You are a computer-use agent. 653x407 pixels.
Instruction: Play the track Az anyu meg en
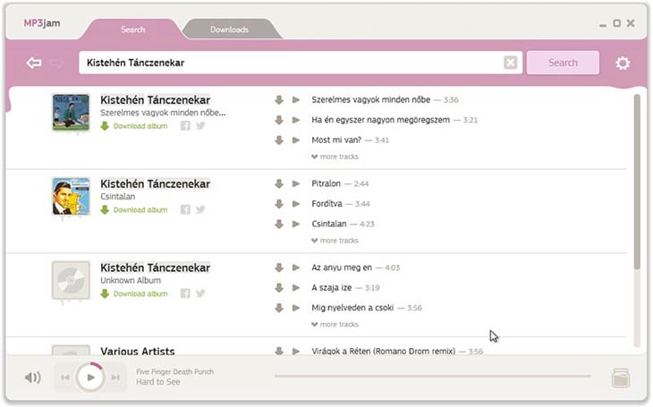296,267
